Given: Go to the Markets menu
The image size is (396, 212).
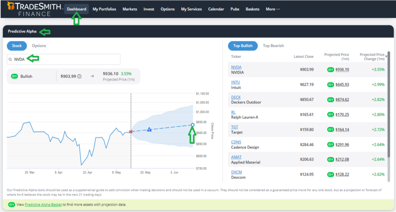Looking at the screenshot, I should click(130, 9).
